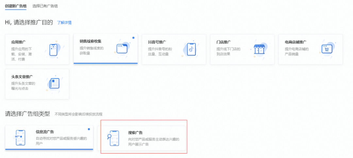The height and width of the screenshot is (158, 353).
Task: Click the 电商店铺推广 shopping cart icon
Action: [327, 49]
